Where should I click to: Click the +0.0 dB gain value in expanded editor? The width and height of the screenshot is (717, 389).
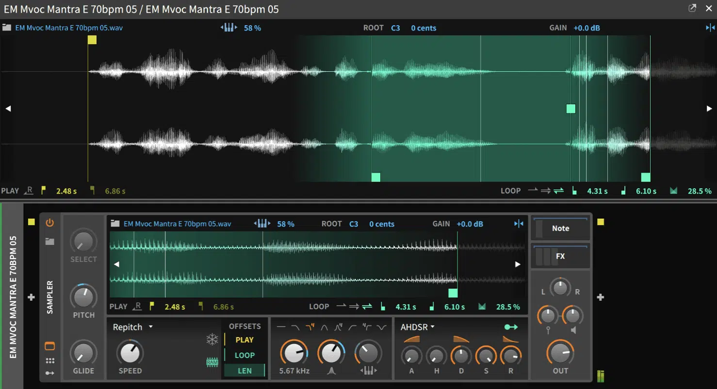tap(587, 28)
